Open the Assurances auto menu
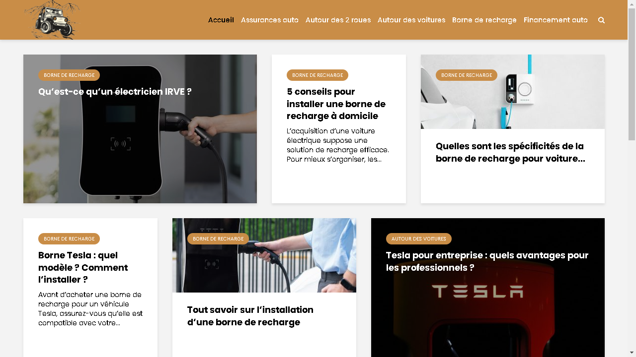636x357 pixels. pos(270,20)
